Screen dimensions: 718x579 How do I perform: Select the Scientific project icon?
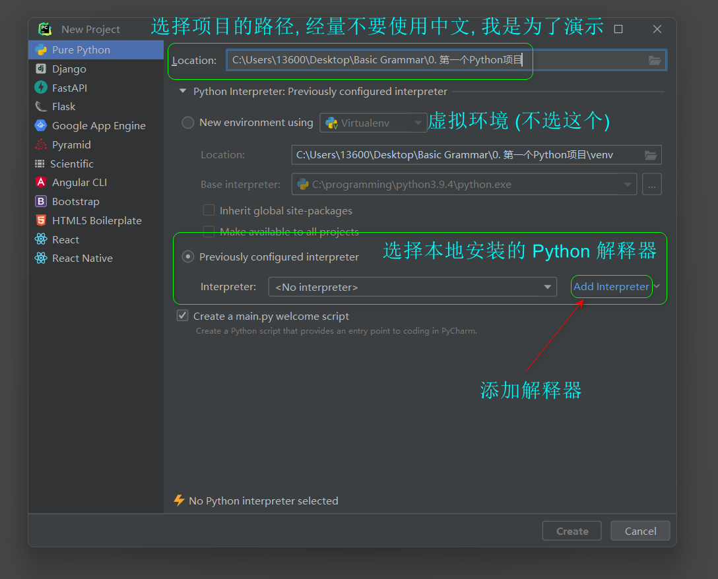40,164
